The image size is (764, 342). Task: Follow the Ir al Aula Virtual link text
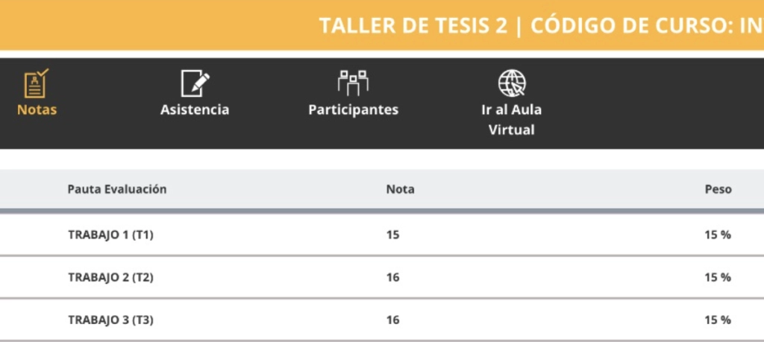point(511,119)
